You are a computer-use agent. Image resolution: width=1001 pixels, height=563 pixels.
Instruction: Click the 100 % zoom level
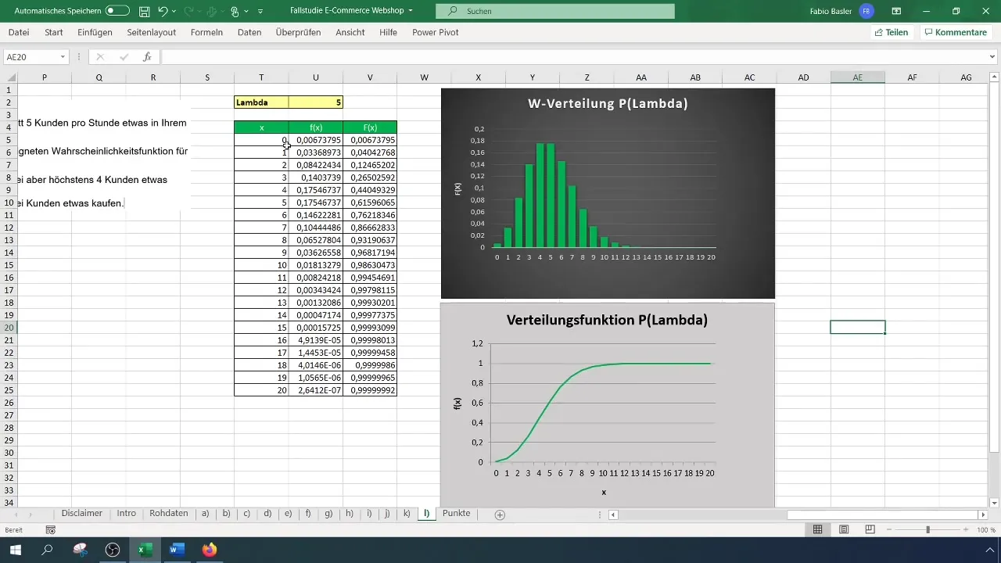pyautogui.click(x=985, y=530)
